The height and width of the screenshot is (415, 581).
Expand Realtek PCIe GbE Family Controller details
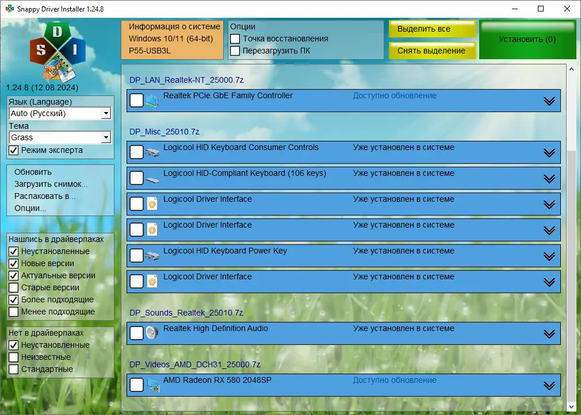click(549, 101)
